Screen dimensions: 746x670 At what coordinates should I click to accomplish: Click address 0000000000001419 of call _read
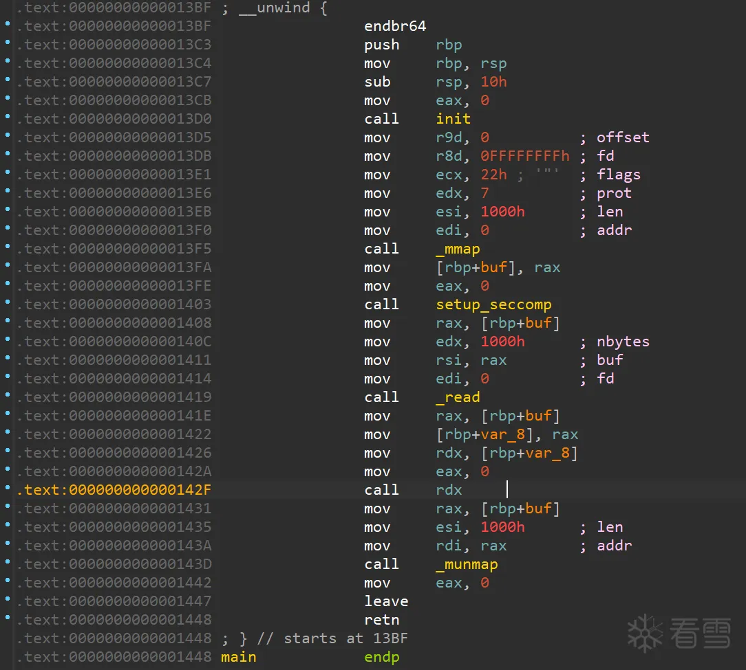click(x=140, y=397)
